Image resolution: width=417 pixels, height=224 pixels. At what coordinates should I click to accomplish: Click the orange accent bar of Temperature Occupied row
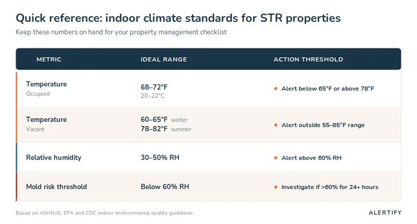click(x=17, y=90)
